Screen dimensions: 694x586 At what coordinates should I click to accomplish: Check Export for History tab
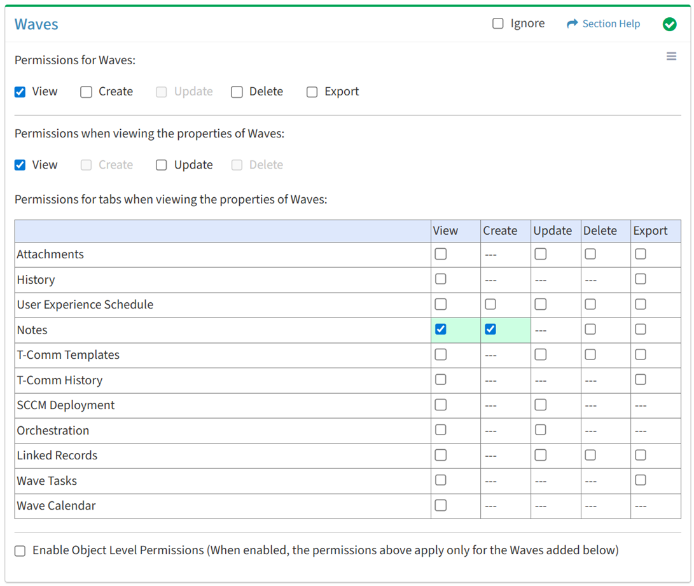(641, 279)
